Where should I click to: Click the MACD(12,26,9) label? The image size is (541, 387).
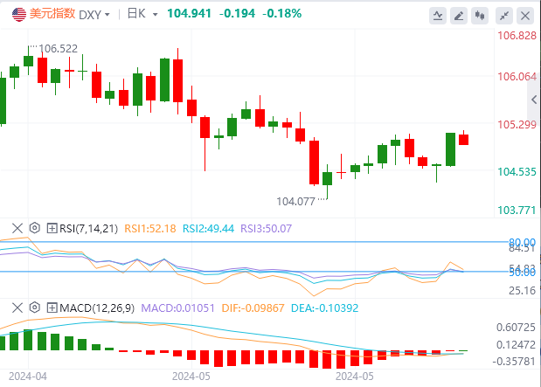99,307
